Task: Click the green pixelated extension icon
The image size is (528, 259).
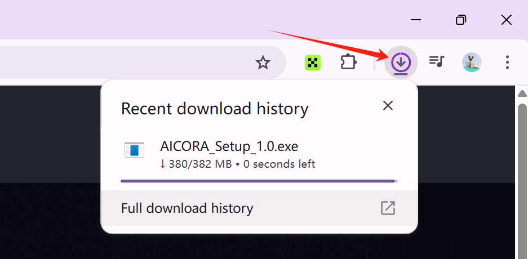Action: tap(313, 62)
